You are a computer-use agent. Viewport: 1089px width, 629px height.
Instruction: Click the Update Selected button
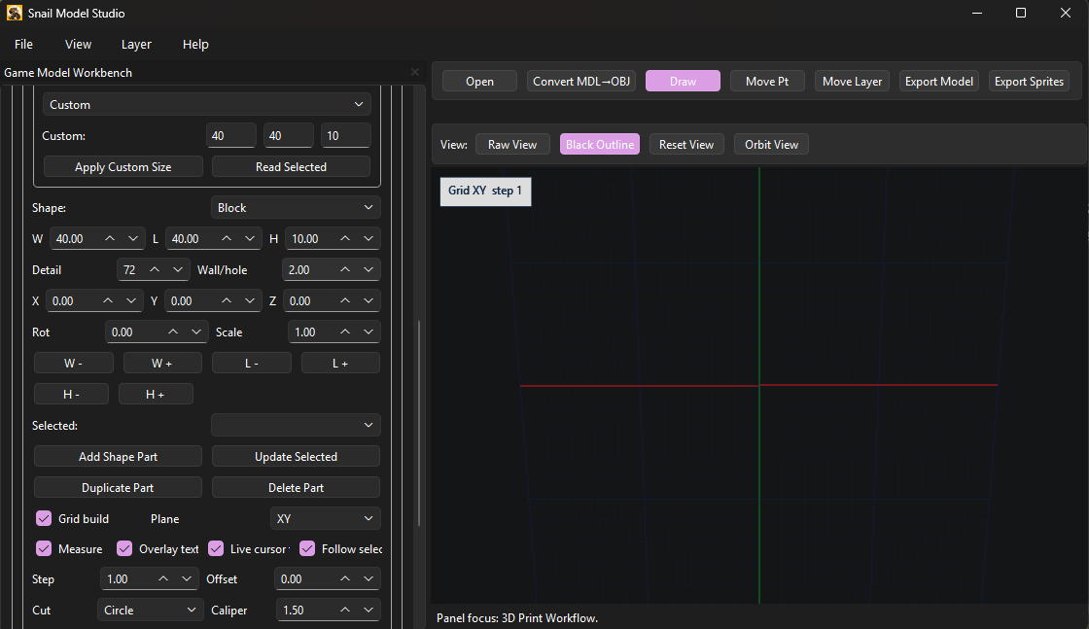(296, 456)
